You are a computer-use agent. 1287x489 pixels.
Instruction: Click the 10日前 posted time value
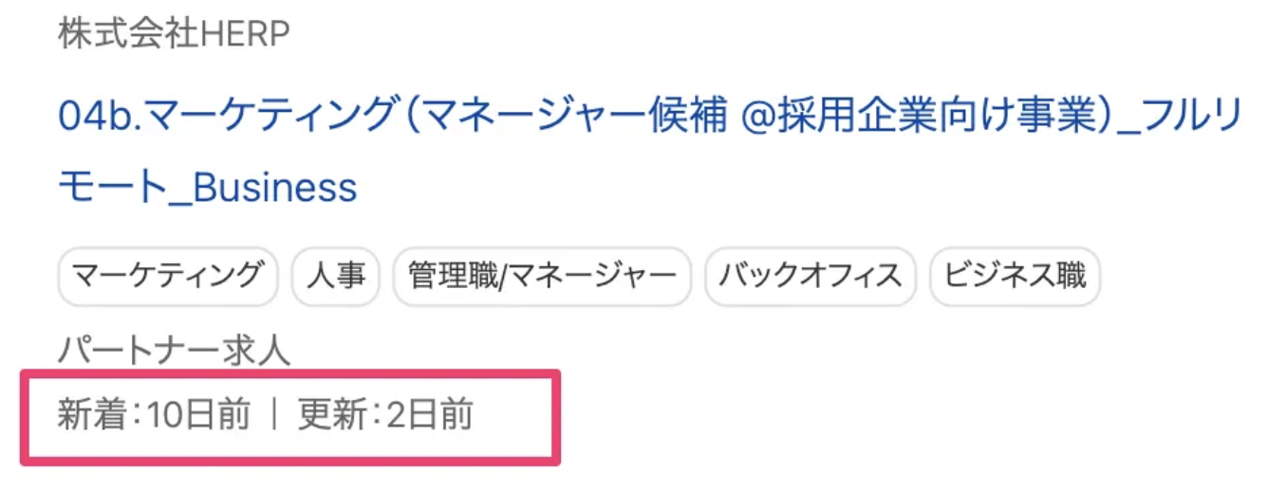(199, 416)
